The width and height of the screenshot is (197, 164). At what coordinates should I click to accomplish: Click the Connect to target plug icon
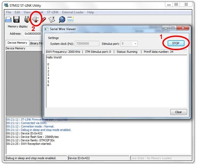click(27, 19)
